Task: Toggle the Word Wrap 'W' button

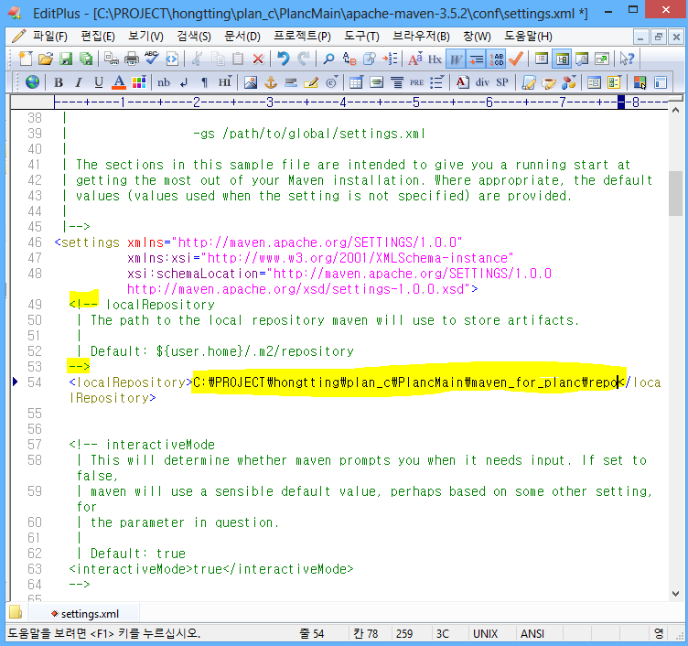Action: pyautogui.click(x=455, y=59)
